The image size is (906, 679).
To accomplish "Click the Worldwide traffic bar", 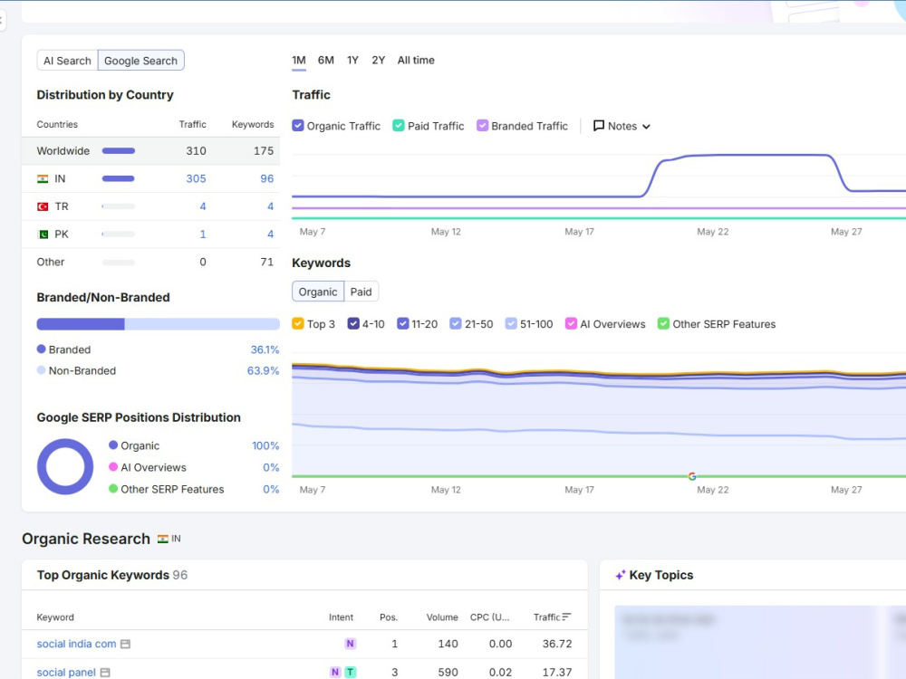I will pyautogui.click(x=119, y=150).
